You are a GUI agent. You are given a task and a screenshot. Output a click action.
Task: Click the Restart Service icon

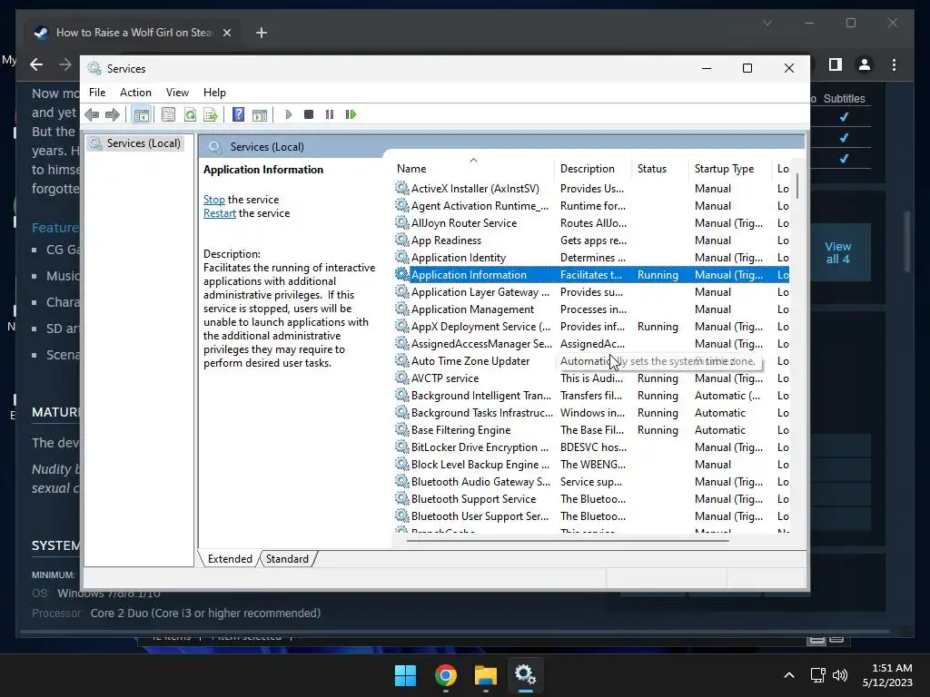point(351,114)
